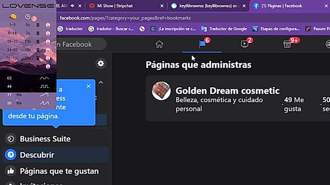330x185 pixels.
Task: Click pattern icon beside 55 in Lovense
Action: tap(44, 103)
